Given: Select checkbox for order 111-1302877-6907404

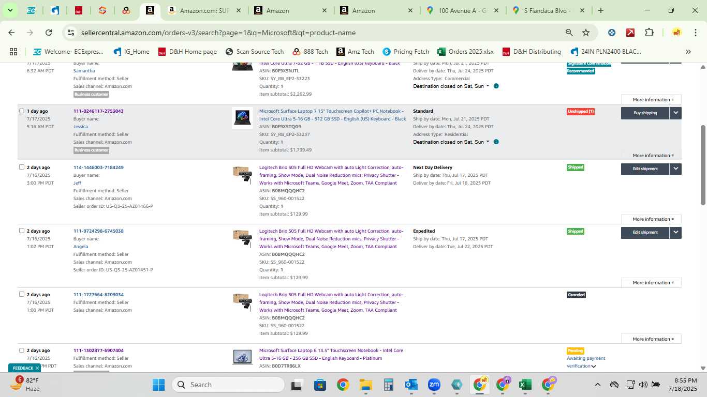Looking at the screenshot, I should coord(22,350).
